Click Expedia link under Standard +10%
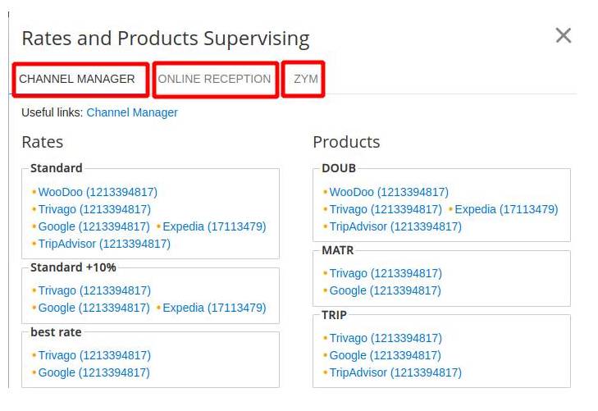The height and width of the screenshot is (411, 598). pos(214,308)
